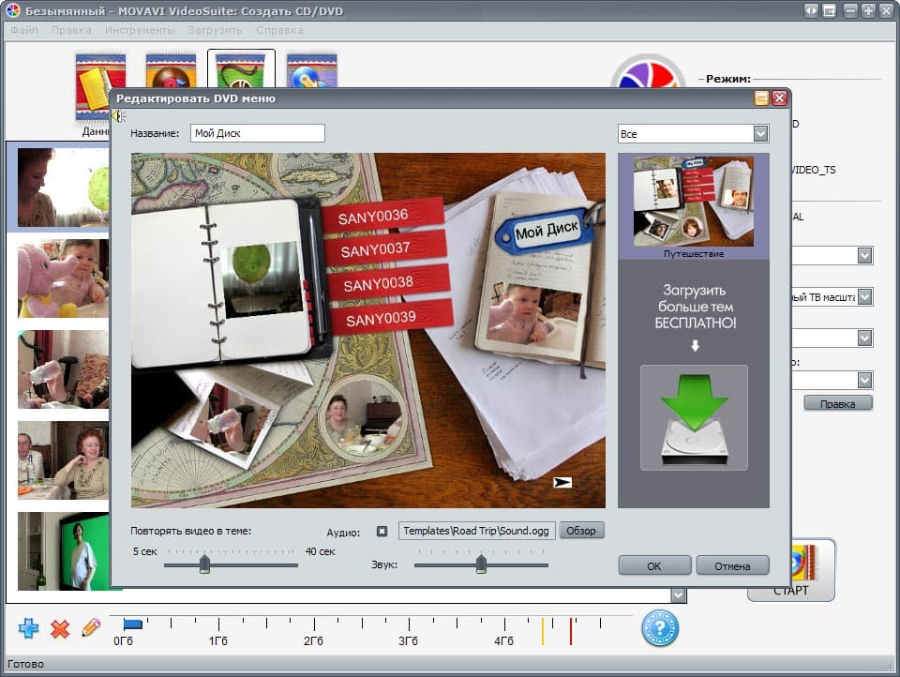Click the orange restore button of the dialog
The width and height of the screenshot is (900, 677).
coord(761,98)
